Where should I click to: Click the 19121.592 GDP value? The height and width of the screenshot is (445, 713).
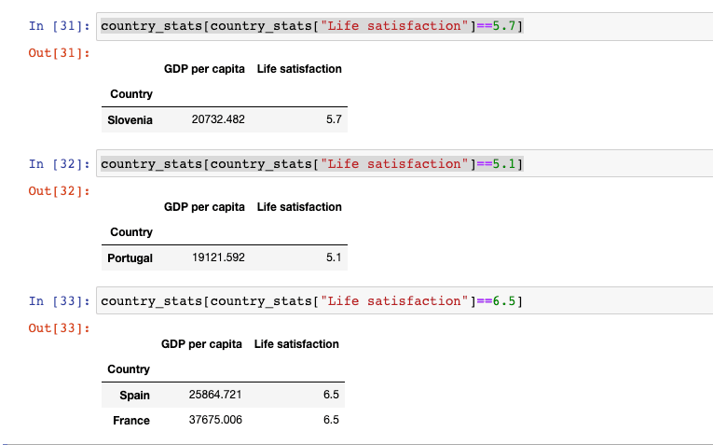click(218, 257)
